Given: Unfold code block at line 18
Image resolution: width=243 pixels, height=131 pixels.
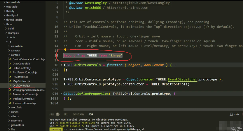Looking at the screenshot, I should click(x=61, y=65).
